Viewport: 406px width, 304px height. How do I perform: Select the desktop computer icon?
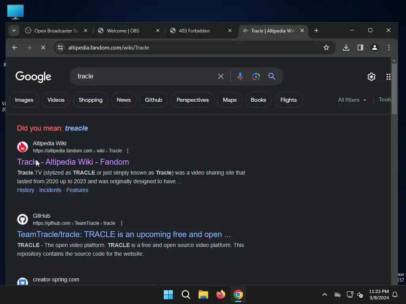(15, 12)
